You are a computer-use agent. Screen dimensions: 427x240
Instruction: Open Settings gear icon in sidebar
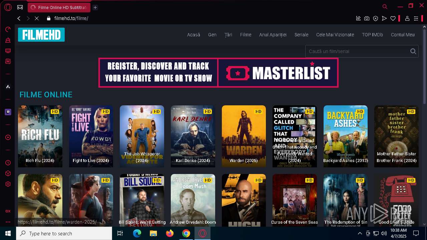8,184
